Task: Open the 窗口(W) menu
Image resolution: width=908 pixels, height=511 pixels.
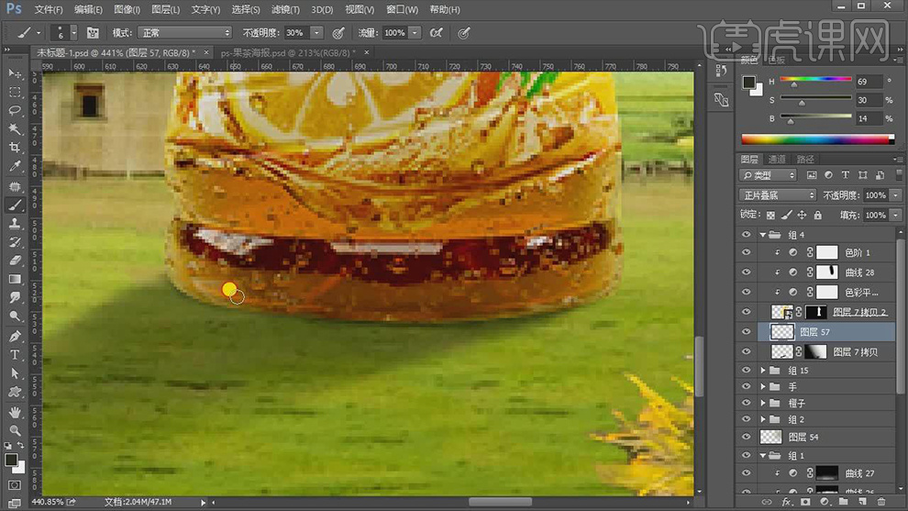Action: click(x=402, y=9)
